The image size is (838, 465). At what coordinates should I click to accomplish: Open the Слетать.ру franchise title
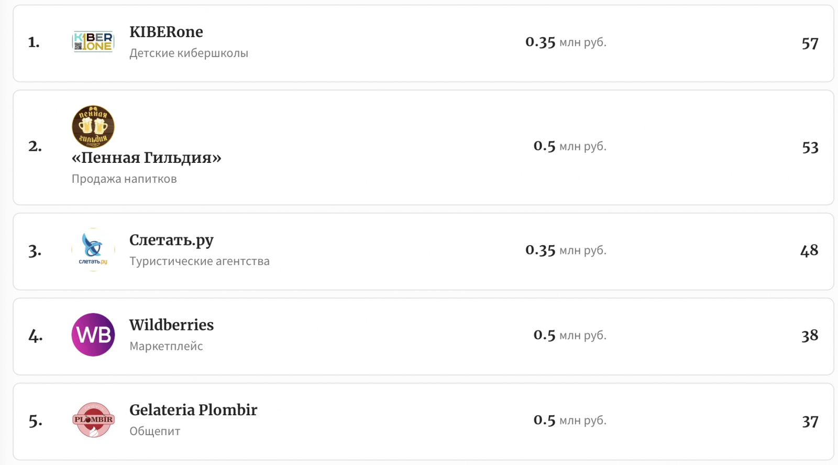[x=171, y=240]
